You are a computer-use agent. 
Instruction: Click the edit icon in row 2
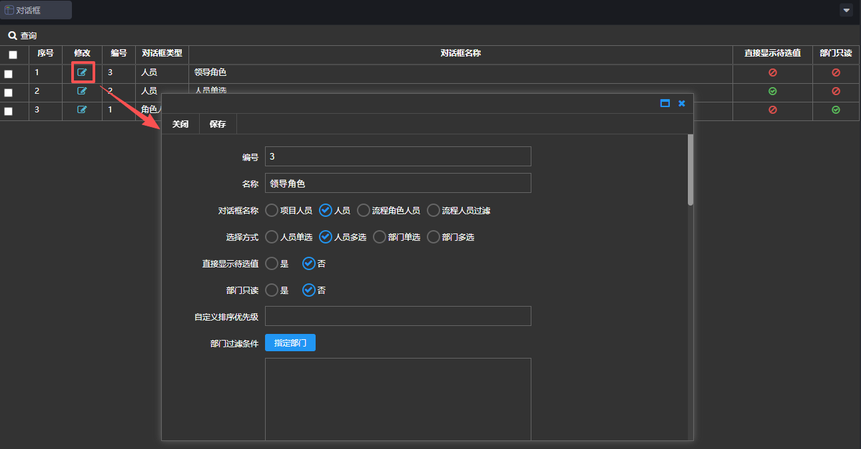tap(82, 91)
